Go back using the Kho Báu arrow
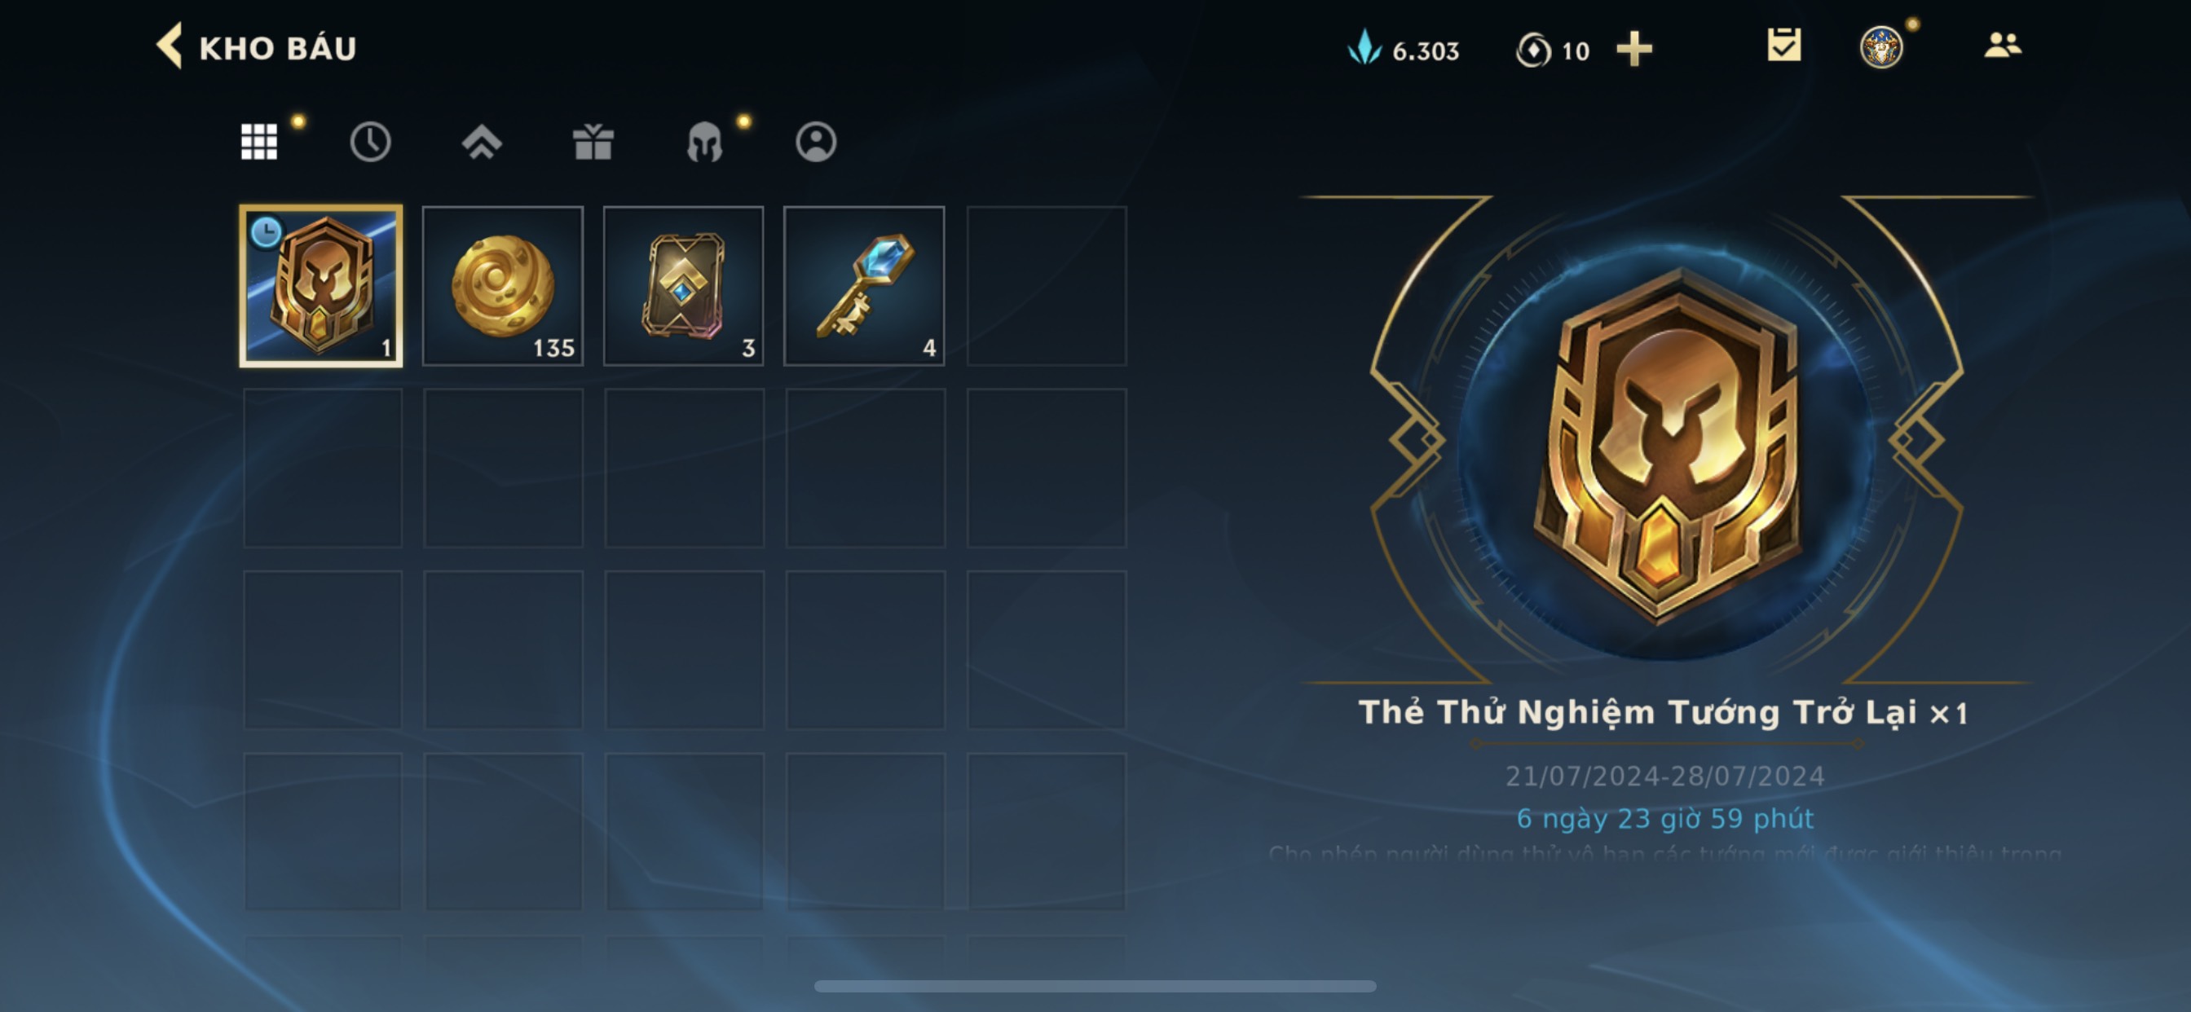Image resolution: width=2191 pixels, height=1012 pixels. [x=170, y=46]
